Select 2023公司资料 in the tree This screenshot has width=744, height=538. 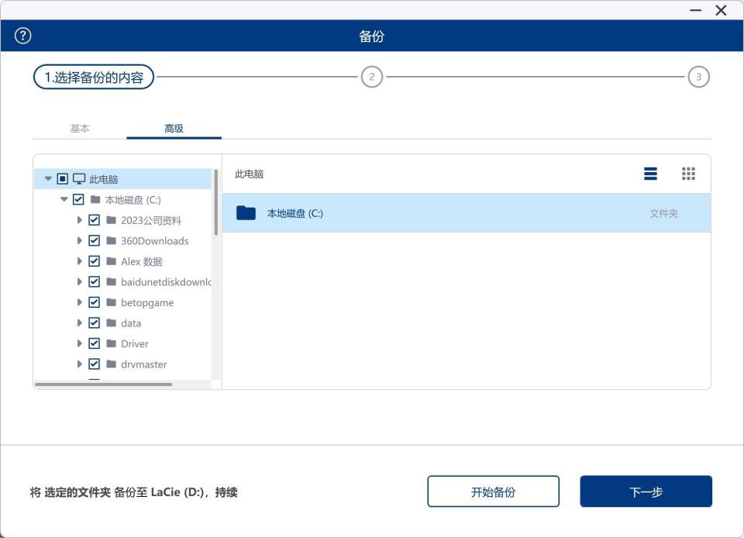click(151, 221)
